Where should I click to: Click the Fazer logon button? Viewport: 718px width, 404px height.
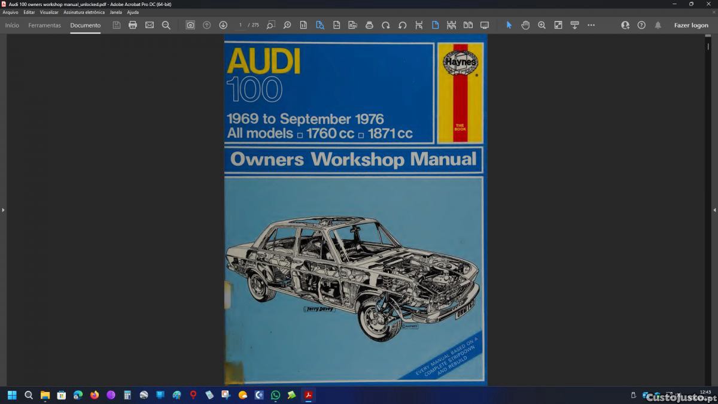coord(691,25)
